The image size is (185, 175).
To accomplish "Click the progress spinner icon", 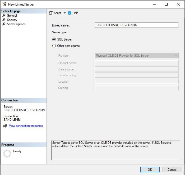I will [7, 154].
